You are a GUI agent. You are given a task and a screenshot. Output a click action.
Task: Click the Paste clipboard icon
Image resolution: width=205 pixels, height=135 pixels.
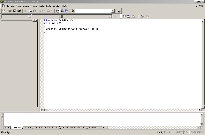35,11
